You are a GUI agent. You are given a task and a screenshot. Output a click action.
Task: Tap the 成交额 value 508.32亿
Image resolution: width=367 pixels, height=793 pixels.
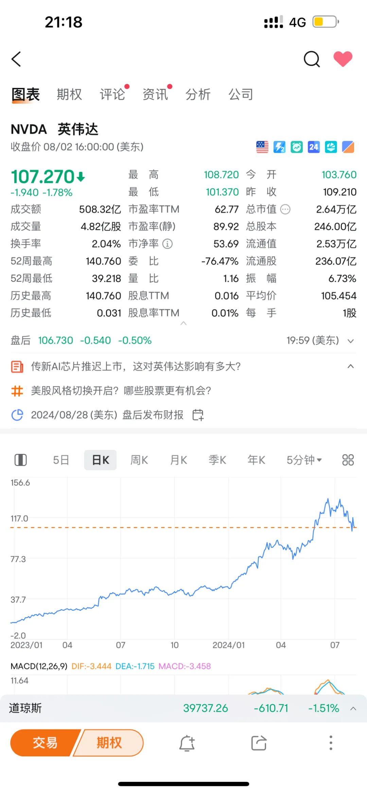tap(100, 209)
